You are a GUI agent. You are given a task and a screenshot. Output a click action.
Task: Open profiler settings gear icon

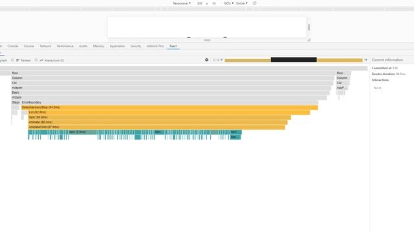(207, 60)
